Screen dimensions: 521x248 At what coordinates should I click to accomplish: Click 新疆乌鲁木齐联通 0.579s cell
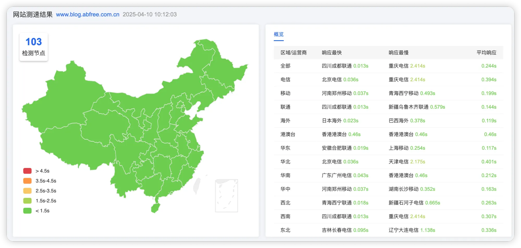(417, 107)
